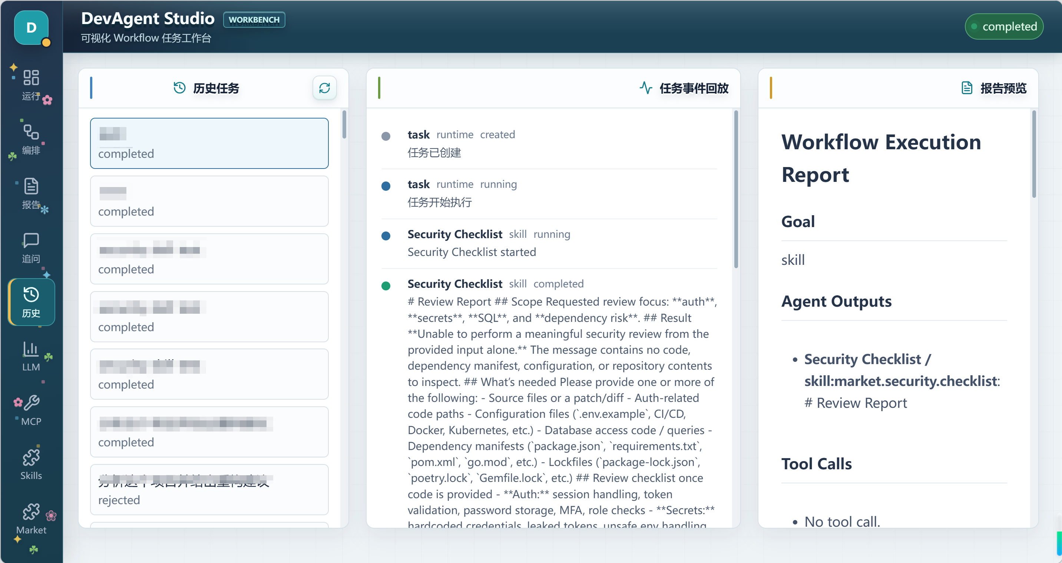The height and width of the screenshot is (563, 1062).
Task: Click green dot of Security Checklist completed event
Action: point(386,286)
